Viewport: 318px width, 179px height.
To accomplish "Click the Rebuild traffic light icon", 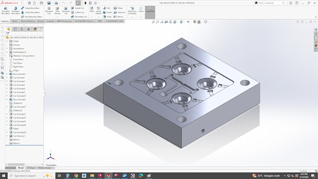I will point(86,3).
